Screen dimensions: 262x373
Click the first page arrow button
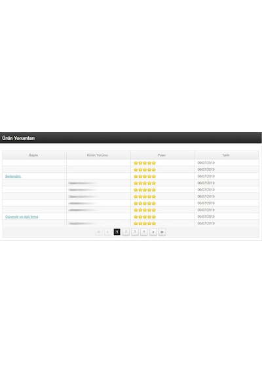click(99, 232)
